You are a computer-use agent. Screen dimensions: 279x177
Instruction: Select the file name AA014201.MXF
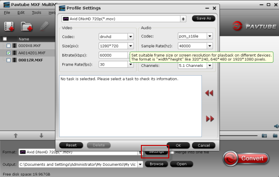32,53
